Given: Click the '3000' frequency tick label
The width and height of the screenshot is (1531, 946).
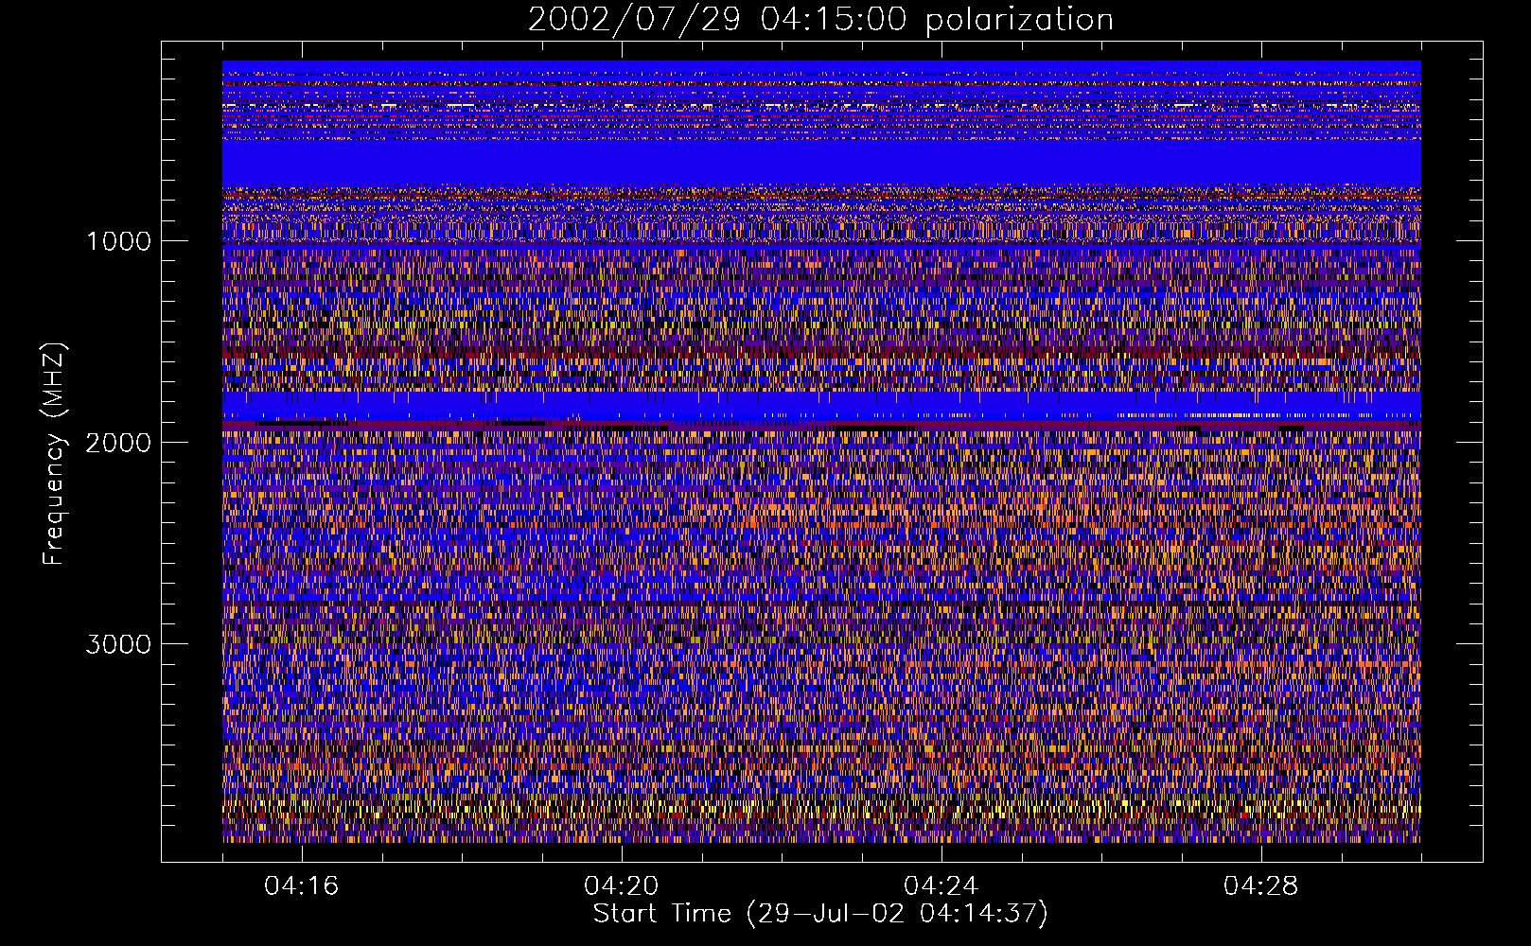Looking at the screenshot, I should 118,644.
